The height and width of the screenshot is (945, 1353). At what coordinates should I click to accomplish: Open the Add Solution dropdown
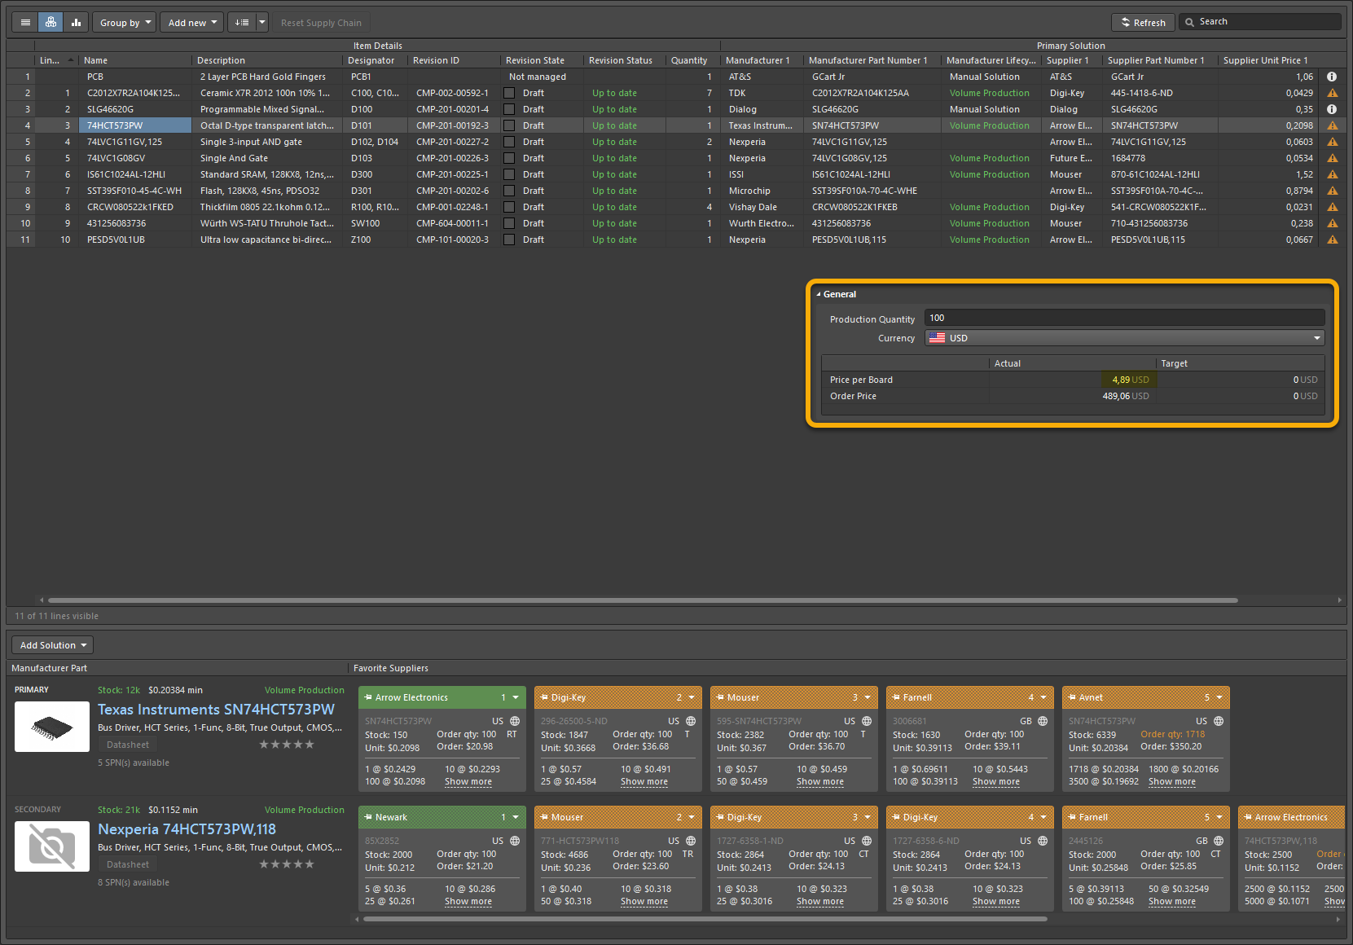[53, 645]
